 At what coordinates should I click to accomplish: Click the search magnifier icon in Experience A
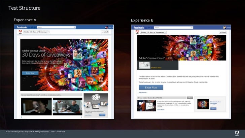pos(74,27)
